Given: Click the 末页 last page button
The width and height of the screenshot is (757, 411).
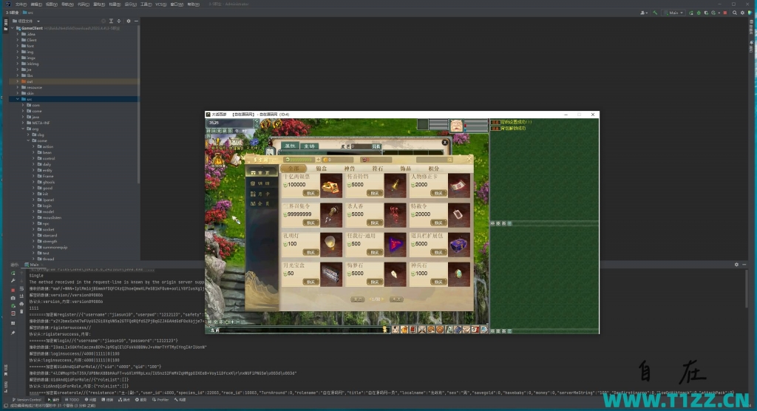Looking at the screenshot, I should point(396,299).
